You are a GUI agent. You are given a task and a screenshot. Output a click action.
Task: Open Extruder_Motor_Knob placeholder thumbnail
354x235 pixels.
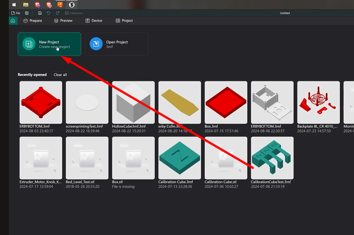pyautogui.click(x=41, y=158)
